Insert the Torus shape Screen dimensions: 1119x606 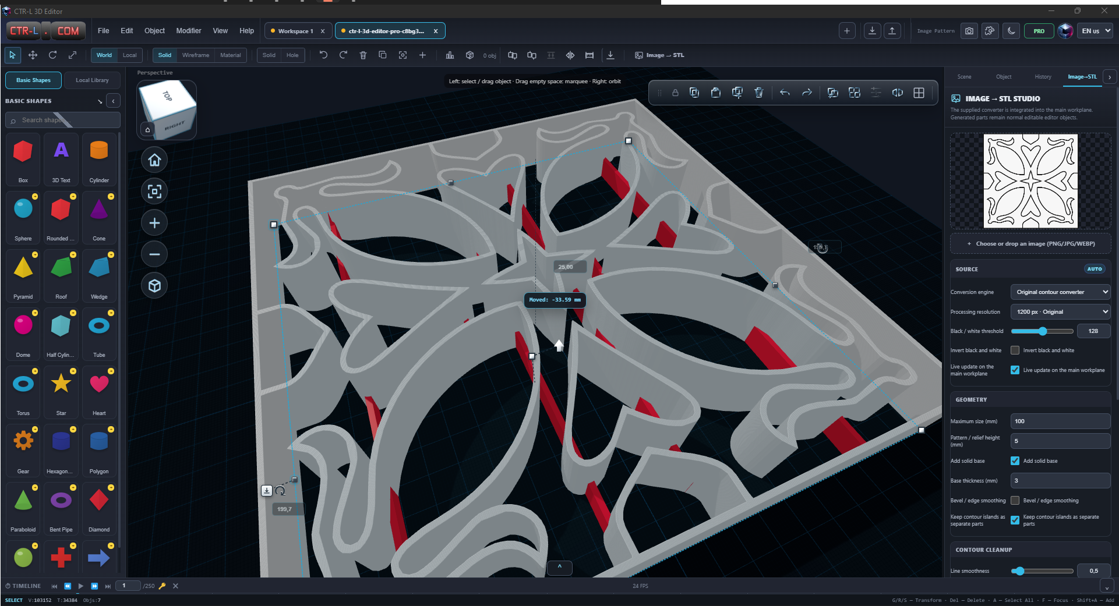23,391
